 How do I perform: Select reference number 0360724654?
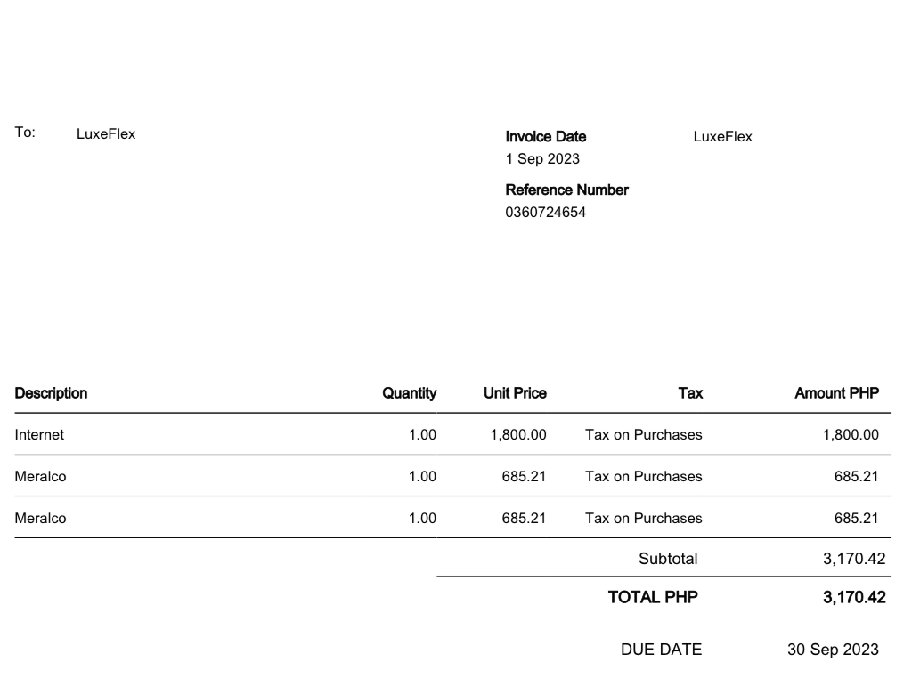click(545, 213)
